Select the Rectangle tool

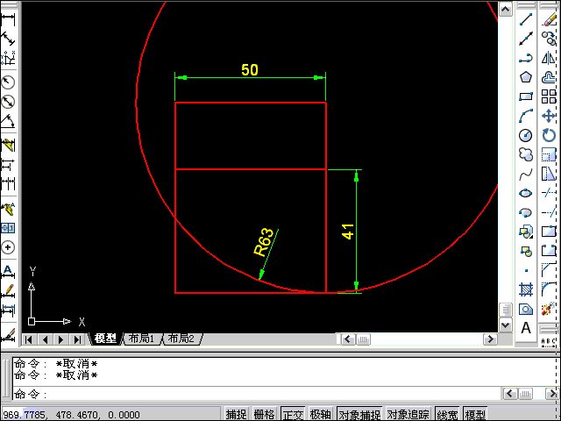[x=526, y=96]
